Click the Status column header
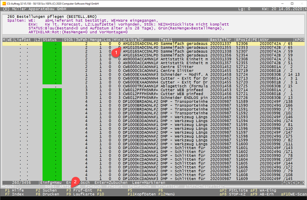The image size is (307, 200). coord(52,40)
